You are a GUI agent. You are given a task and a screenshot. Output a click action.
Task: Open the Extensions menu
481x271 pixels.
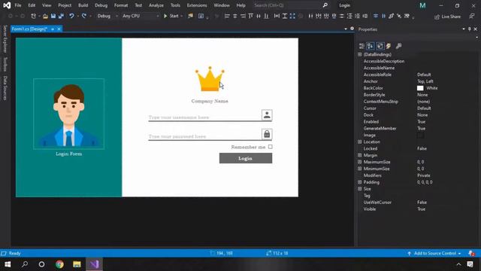pyautogui.click(x=197, y=5)
